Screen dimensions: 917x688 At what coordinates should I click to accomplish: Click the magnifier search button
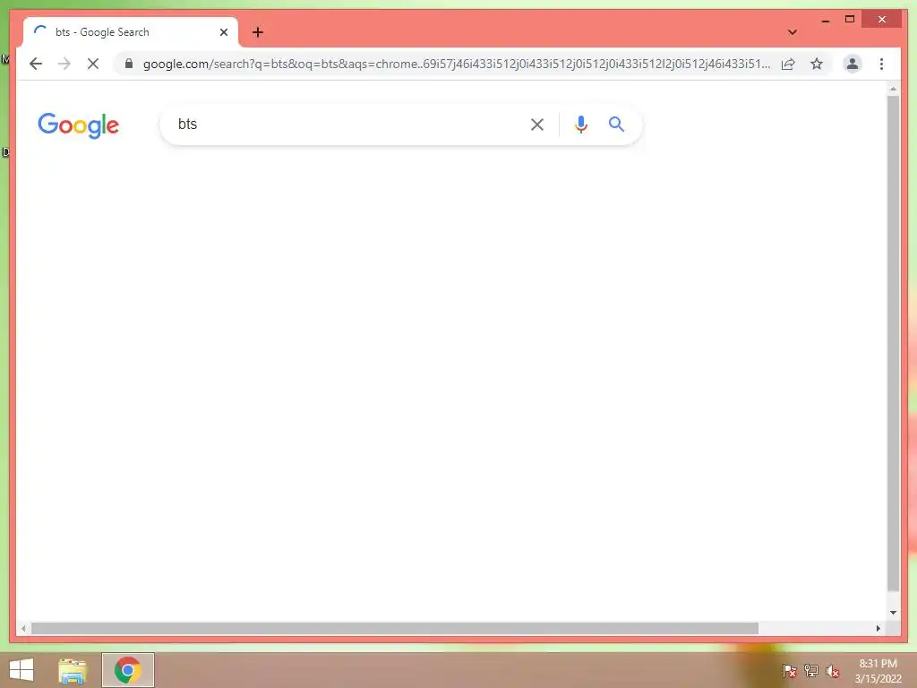pyautogui.click(x=616, y=124)
